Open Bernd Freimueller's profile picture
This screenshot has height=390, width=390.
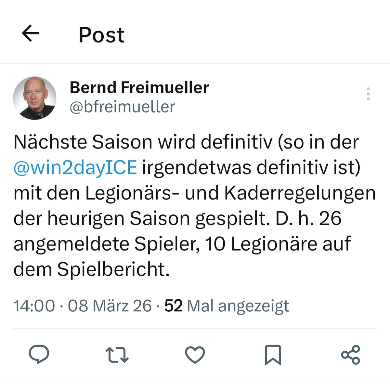pyautogui.click(x=34, y=98)
